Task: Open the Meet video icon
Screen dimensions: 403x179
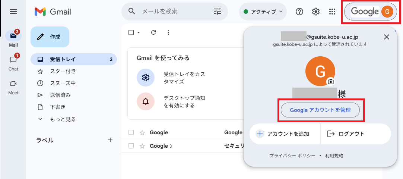Action: click(13, 84)
